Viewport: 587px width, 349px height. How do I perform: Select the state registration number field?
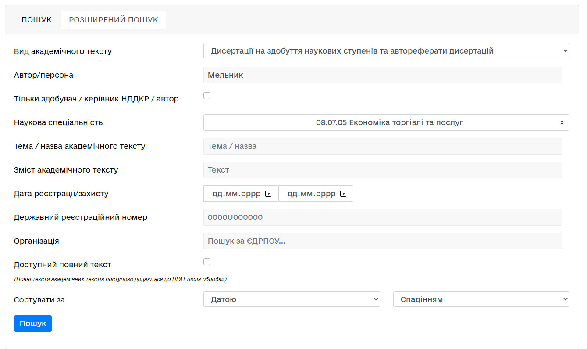coord(382,217)
